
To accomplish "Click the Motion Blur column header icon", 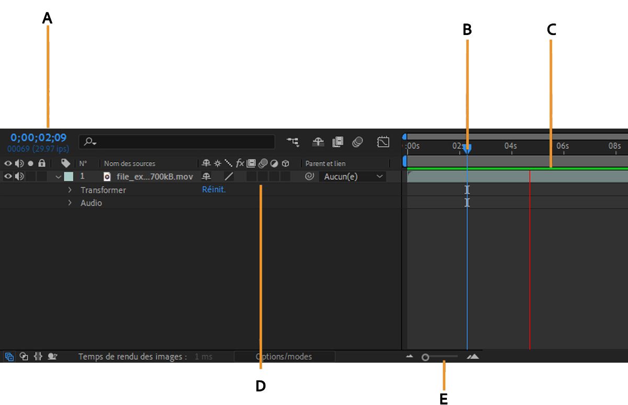I will click(263, 164).
